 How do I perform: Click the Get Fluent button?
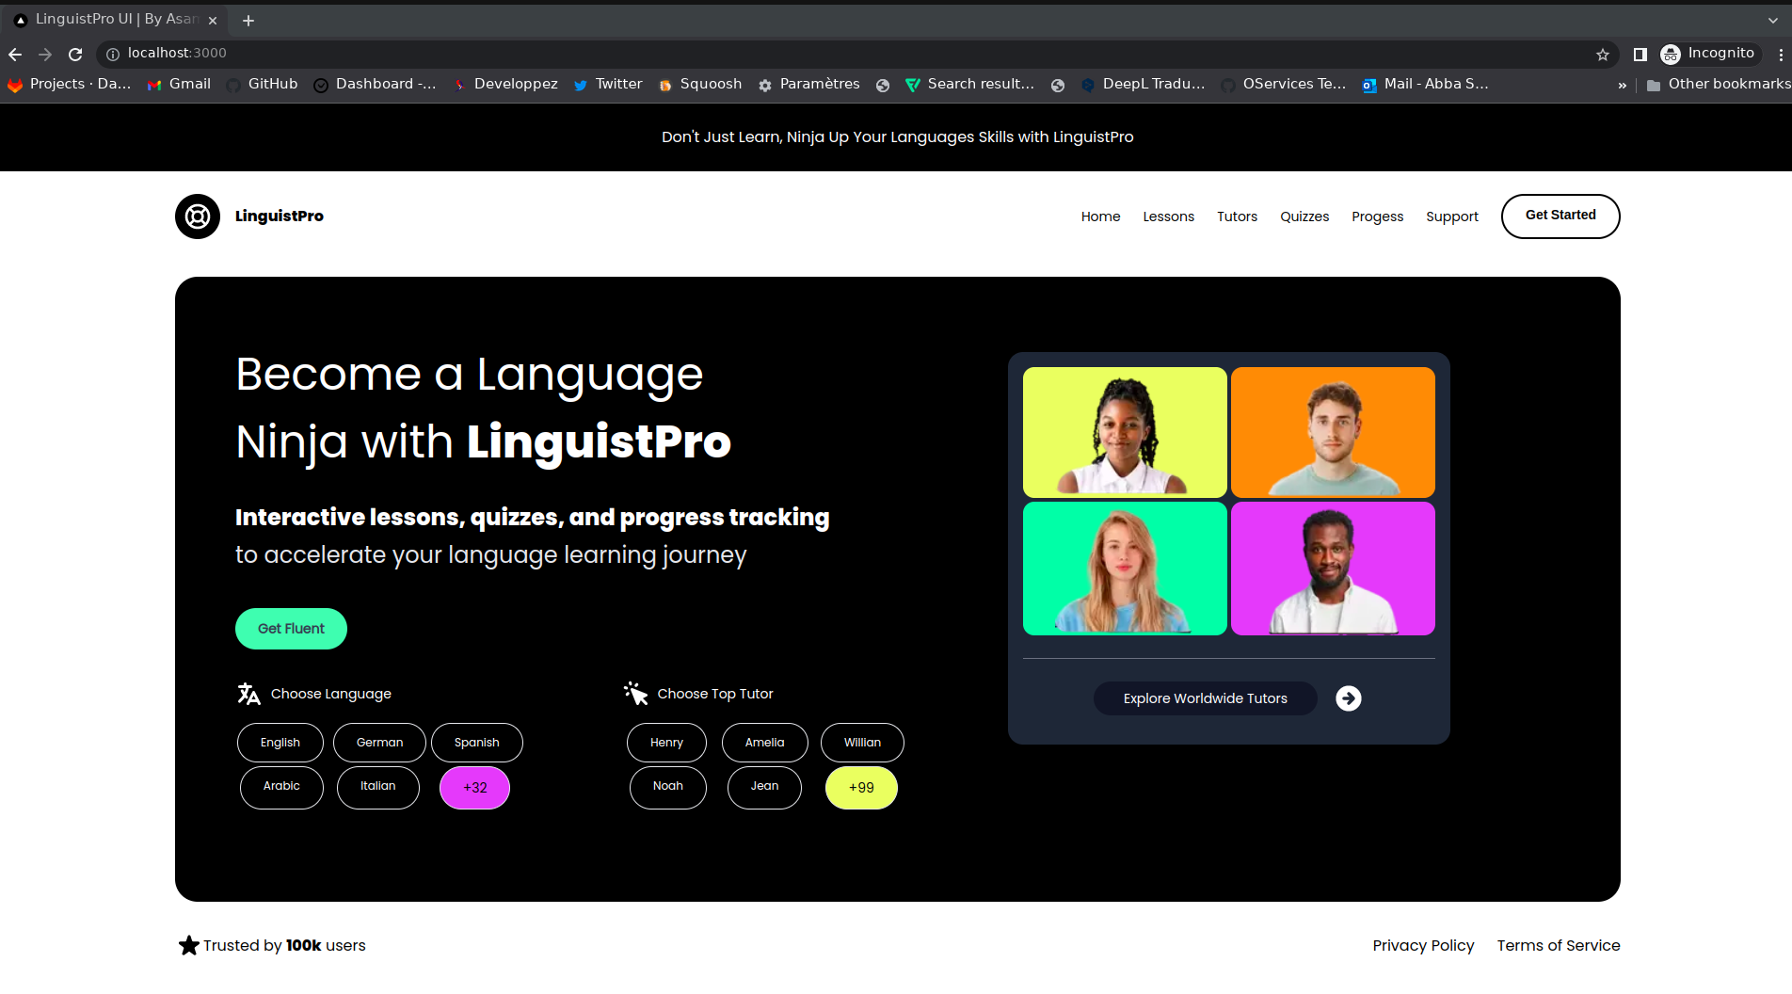(291, 628)
